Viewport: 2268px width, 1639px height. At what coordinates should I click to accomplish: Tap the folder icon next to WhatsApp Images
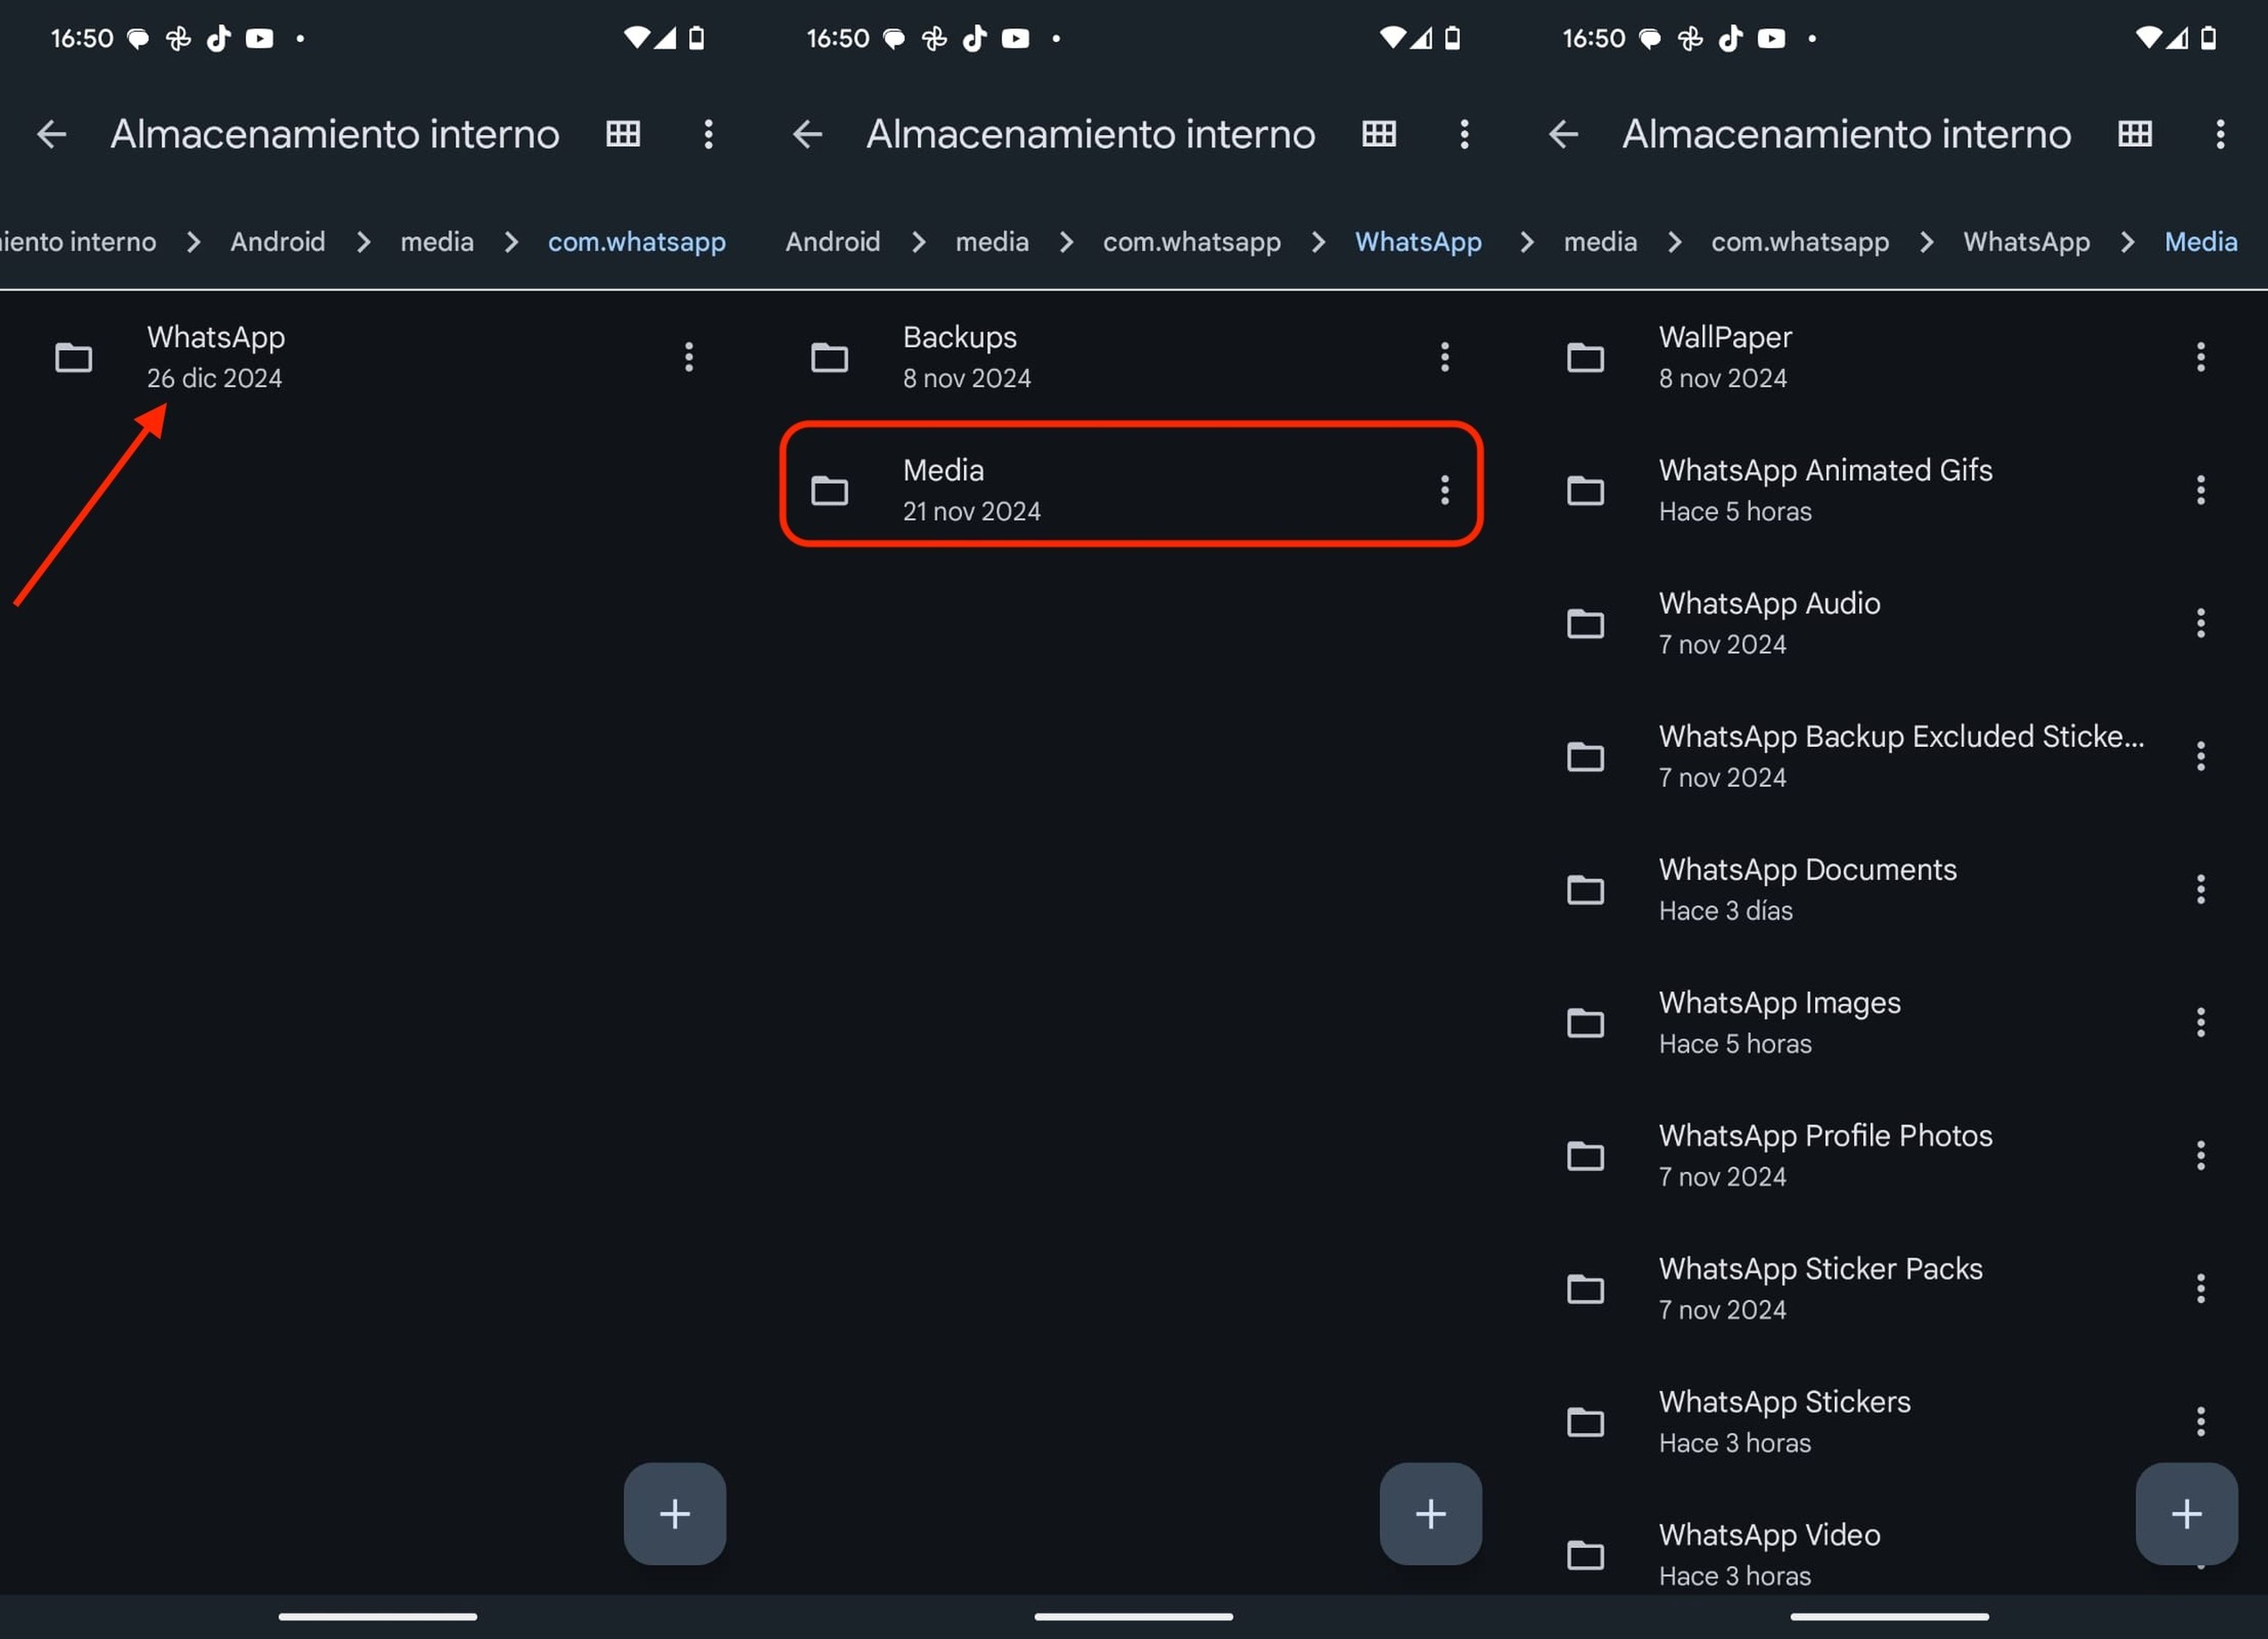pos(1585,1022)
